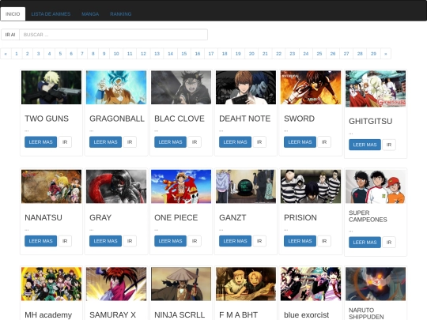This screenshot has width=427, height=320.
Task: Click LEER MAS under GRAGONBALL
Action: [105, 142]
